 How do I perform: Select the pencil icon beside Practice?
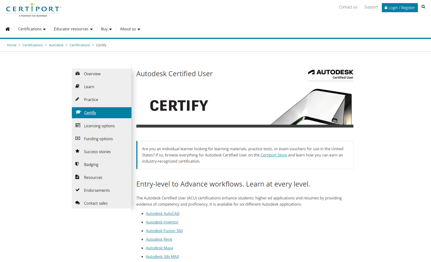click(x=77, y=99)
